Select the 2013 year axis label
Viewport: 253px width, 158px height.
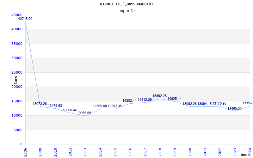[x=85, y=152]
